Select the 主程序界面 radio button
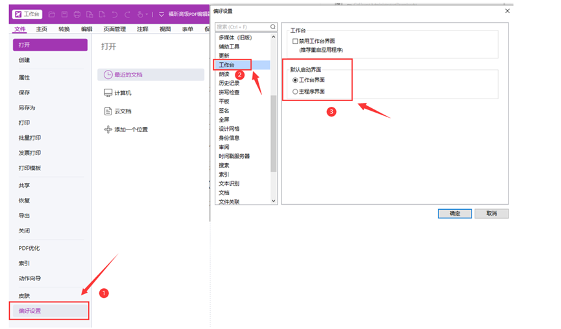The height and width of the screenshot is (329, 561). click(296, 92)
